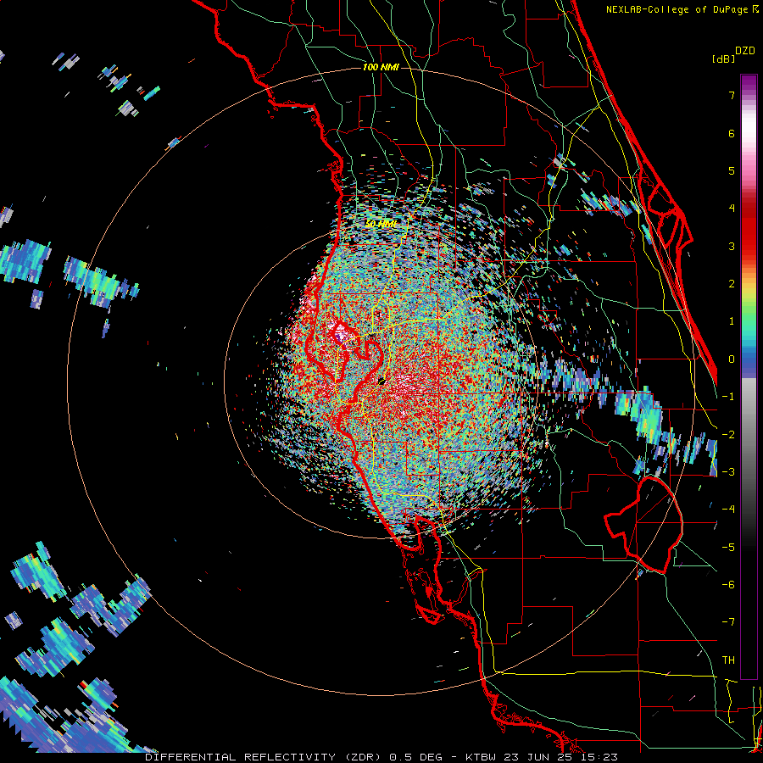Click the -5 value on the color scale
The image size is (763, 763).
[728, 548]
